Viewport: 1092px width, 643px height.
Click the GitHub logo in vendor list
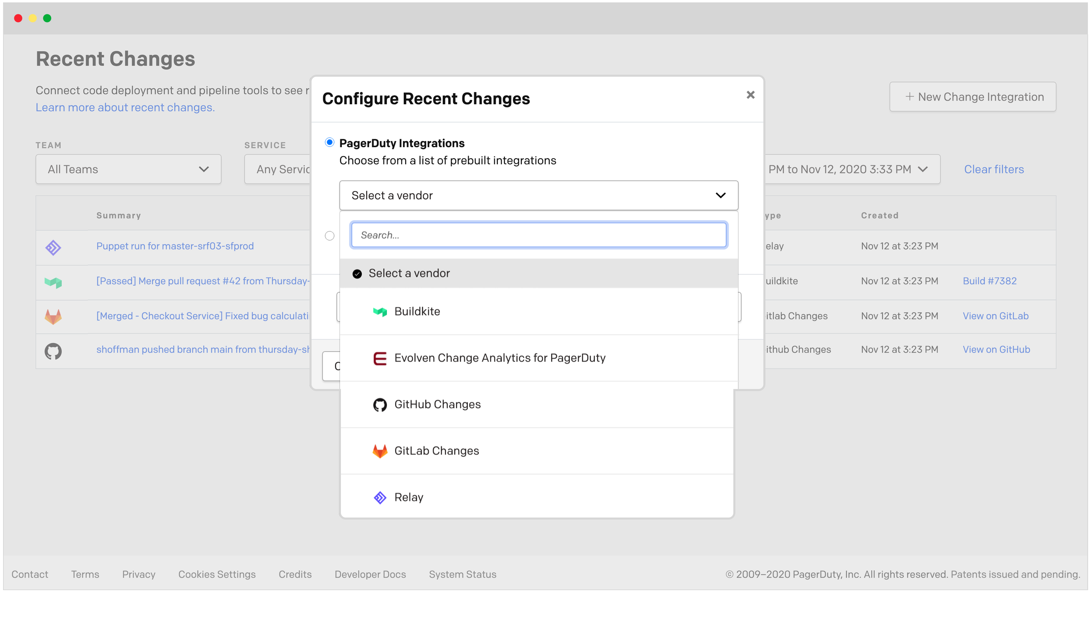380,405
